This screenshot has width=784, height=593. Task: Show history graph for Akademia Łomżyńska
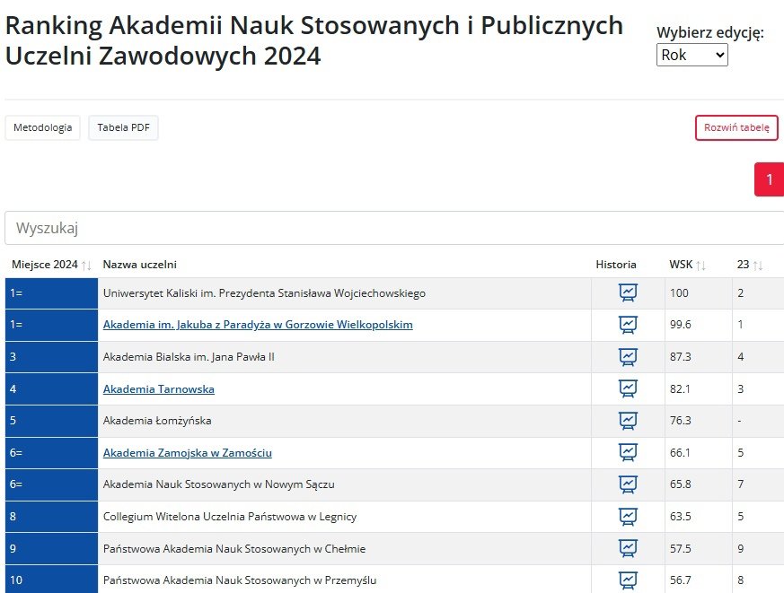point(628,421)
